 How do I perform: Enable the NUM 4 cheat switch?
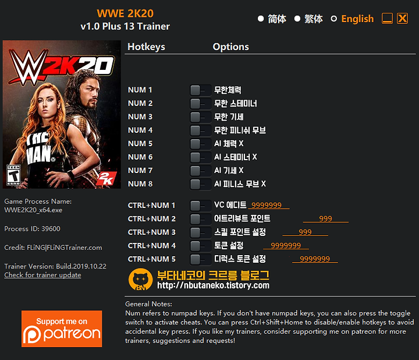pyautogui.click(x=200, y=130)
